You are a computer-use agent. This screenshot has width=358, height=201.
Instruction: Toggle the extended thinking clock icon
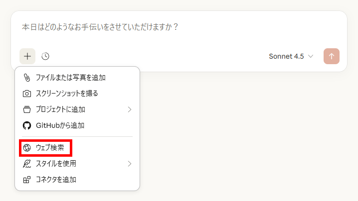(45, 56)
